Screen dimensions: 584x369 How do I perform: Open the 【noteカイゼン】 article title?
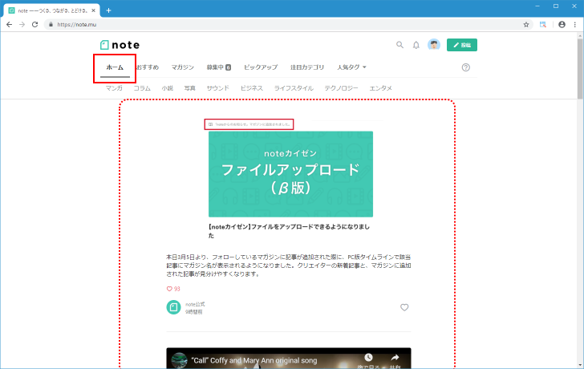(289, 231)
